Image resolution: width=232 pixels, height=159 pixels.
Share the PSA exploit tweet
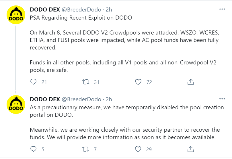(x=191, y=82)
